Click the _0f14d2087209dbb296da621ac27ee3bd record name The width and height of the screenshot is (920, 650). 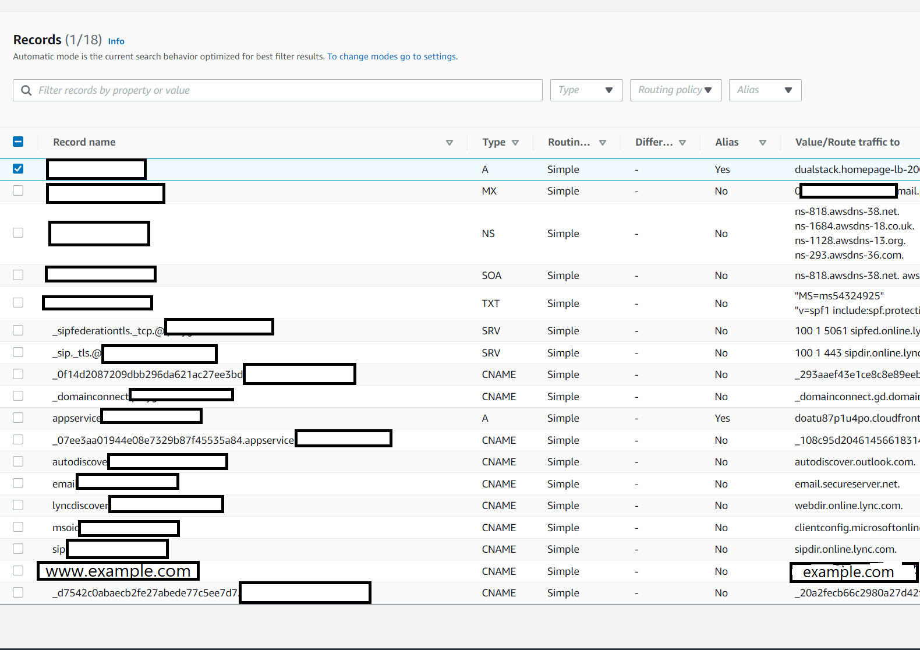pyautogui.click(x=147, y=375)
